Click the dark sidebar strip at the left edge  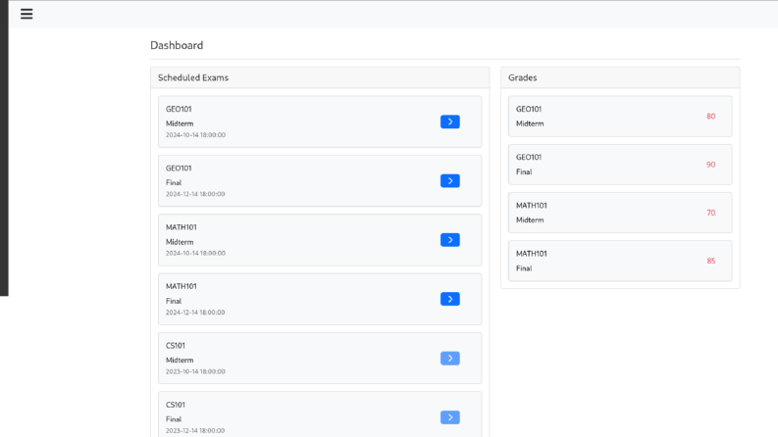[4, 148]
